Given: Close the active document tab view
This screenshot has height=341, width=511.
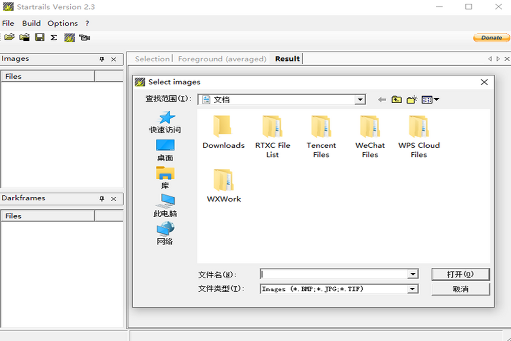Looking at the screenshot, I should click(x=507, y=59).
